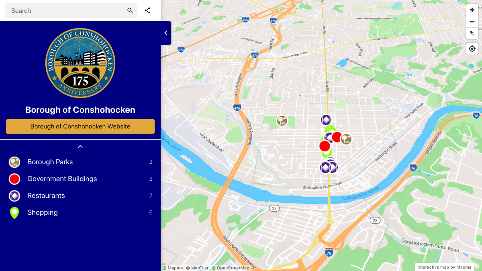Click the lower red government building marker
Screen dimensions: 482x271
point(325,146)
